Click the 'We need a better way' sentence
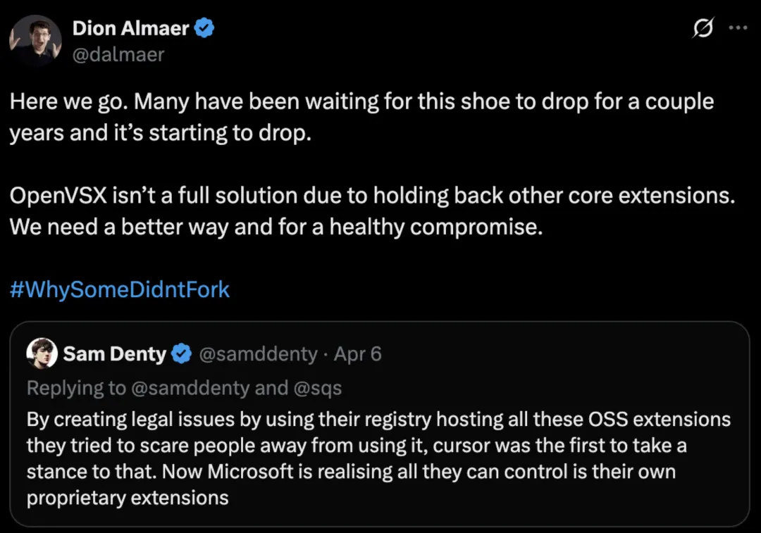This screenshot has height=533, width=761. [276, 227]
